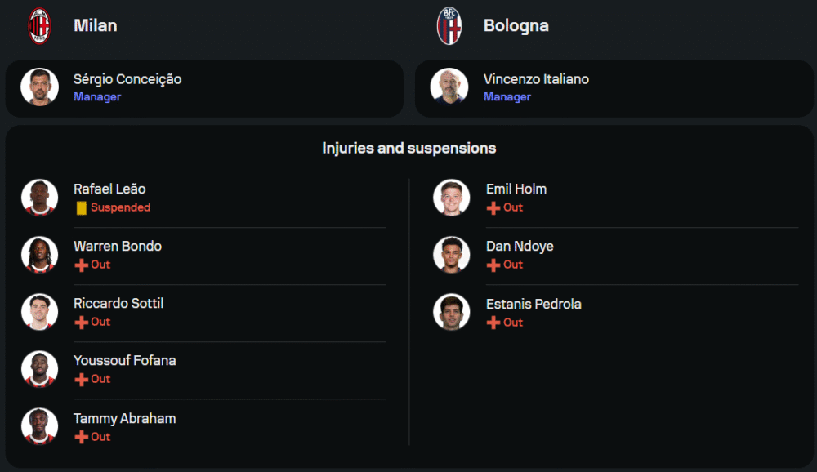Click the Bologna club crest
This screenshot has height=472, width=817.
click(x=449, y=25)
